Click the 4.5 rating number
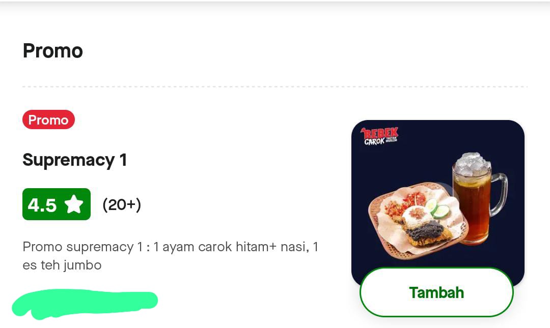 click(42, 204)
